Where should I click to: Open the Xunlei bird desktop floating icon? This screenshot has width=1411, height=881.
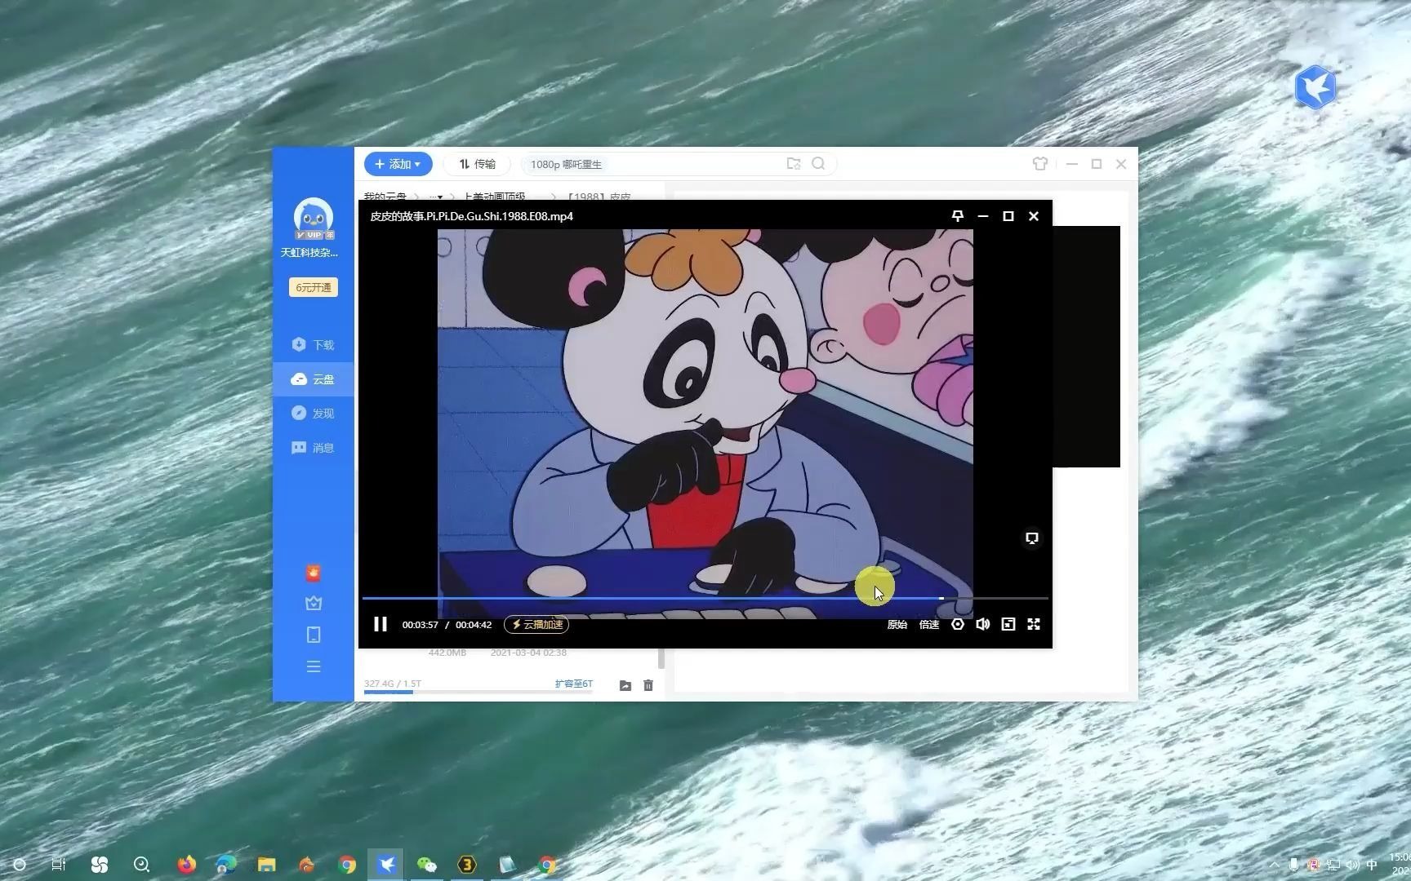[1315, 87]
